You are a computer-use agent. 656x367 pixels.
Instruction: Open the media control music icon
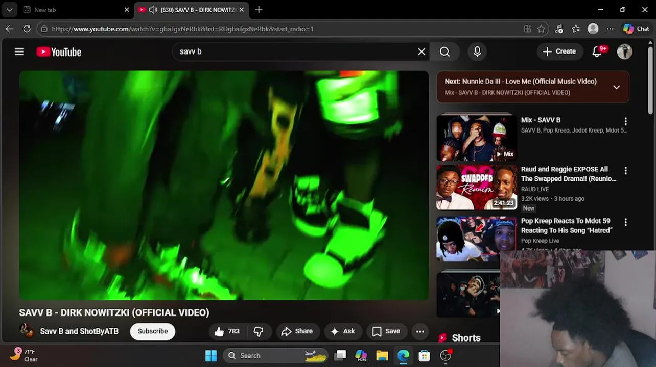[x=559, y=29]
